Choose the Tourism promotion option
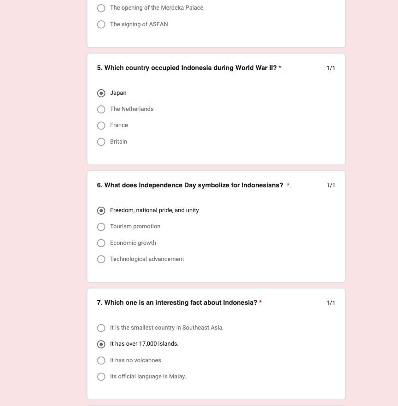This screenshot has height=406, width=398. click(x=101, y=226)
